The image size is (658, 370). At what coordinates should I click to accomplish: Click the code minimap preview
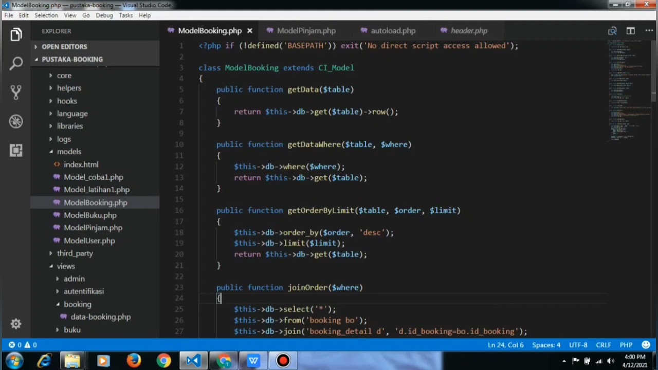point(630,90)
